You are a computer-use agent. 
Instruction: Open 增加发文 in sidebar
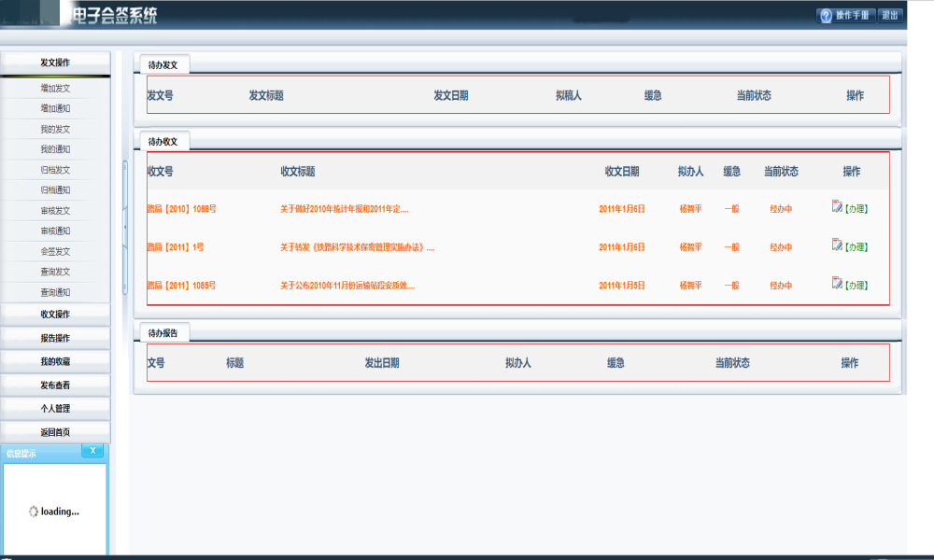[x=55, y=88]
